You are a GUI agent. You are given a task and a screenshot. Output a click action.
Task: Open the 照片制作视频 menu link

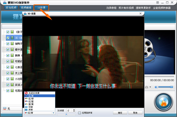coord(126,8)
